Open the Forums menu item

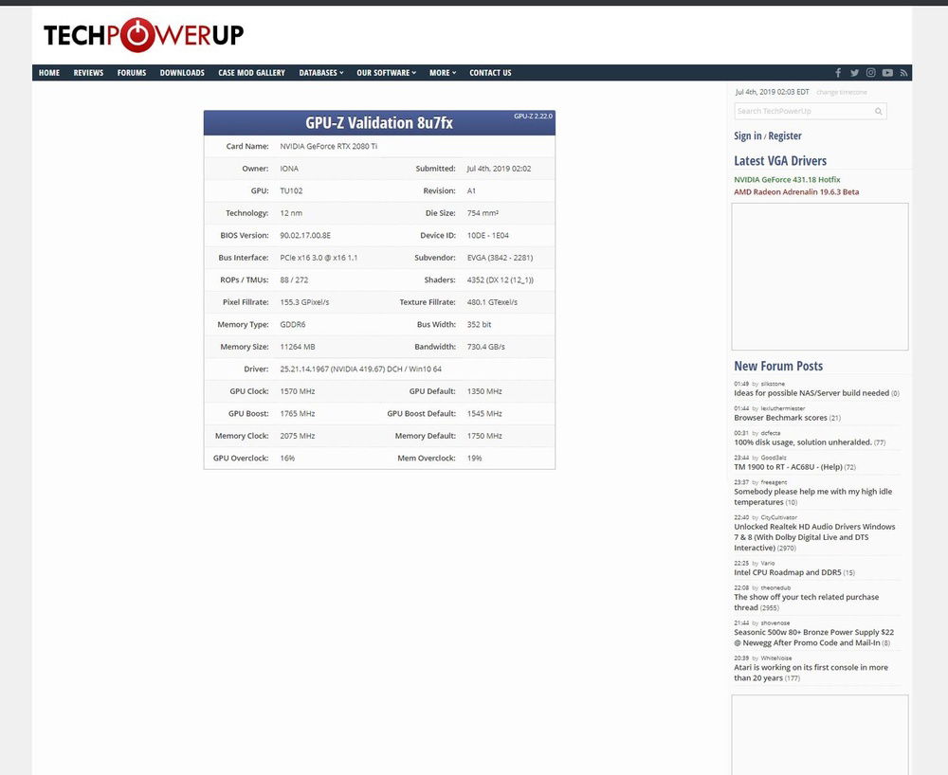[x=132, y=73]
